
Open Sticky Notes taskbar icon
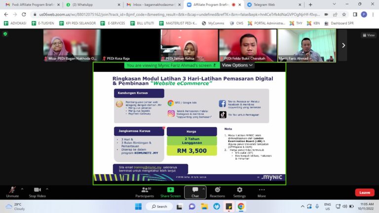(228, 207)
